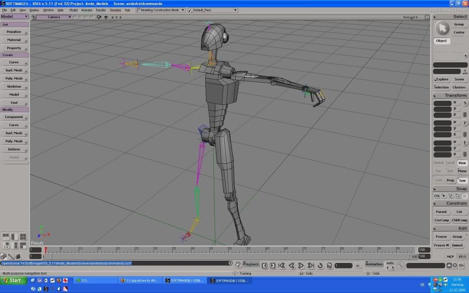Screen dimensions: 469x293
Task: Toggle snap to curves icon
Action: pyautogui.click(x=451, y=196)
